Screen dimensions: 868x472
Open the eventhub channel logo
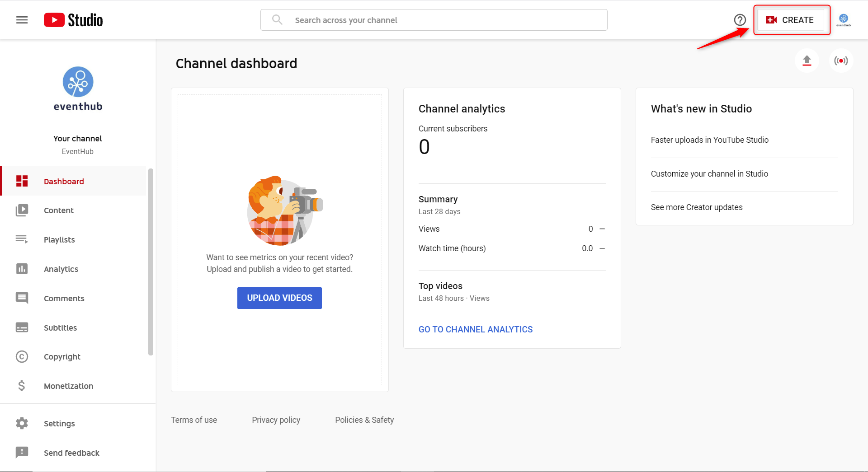(x=78, y=89)
